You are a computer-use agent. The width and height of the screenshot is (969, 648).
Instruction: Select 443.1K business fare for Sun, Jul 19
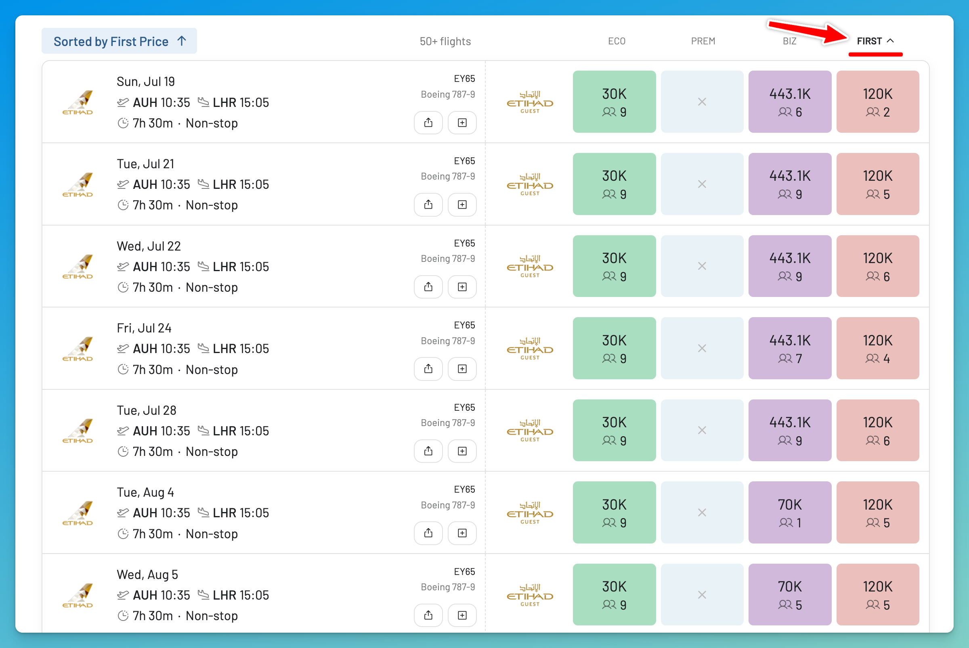pos(789,102)
